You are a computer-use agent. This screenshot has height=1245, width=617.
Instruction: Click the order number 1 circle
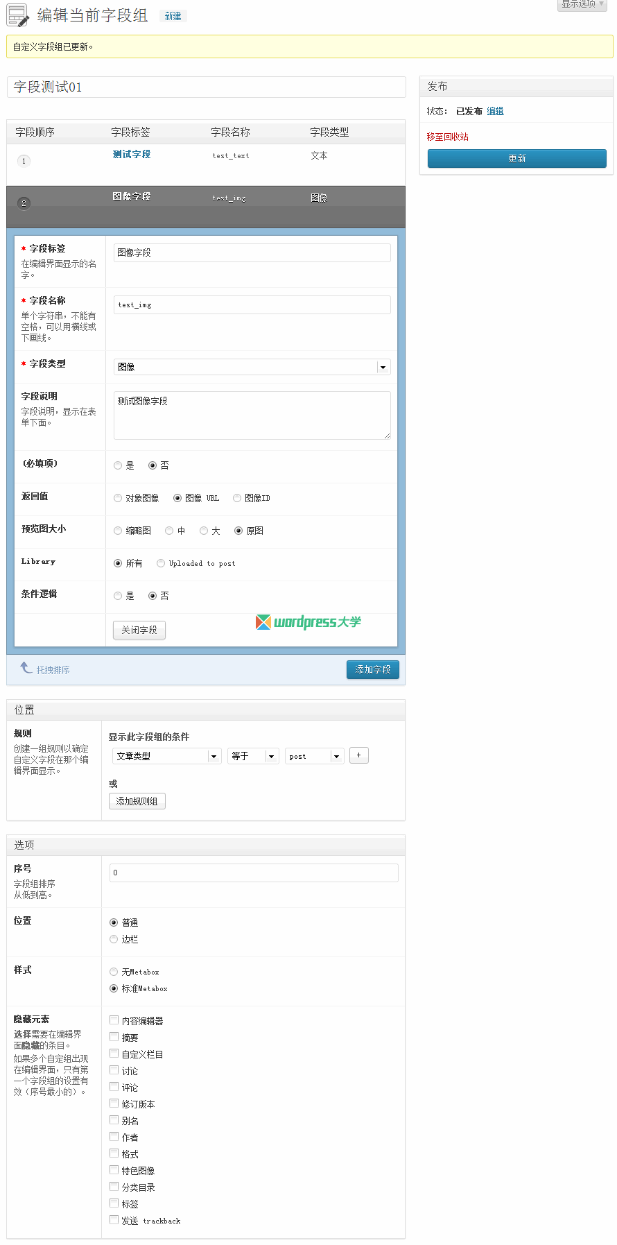pyautogui.click(x=24, y=161)
